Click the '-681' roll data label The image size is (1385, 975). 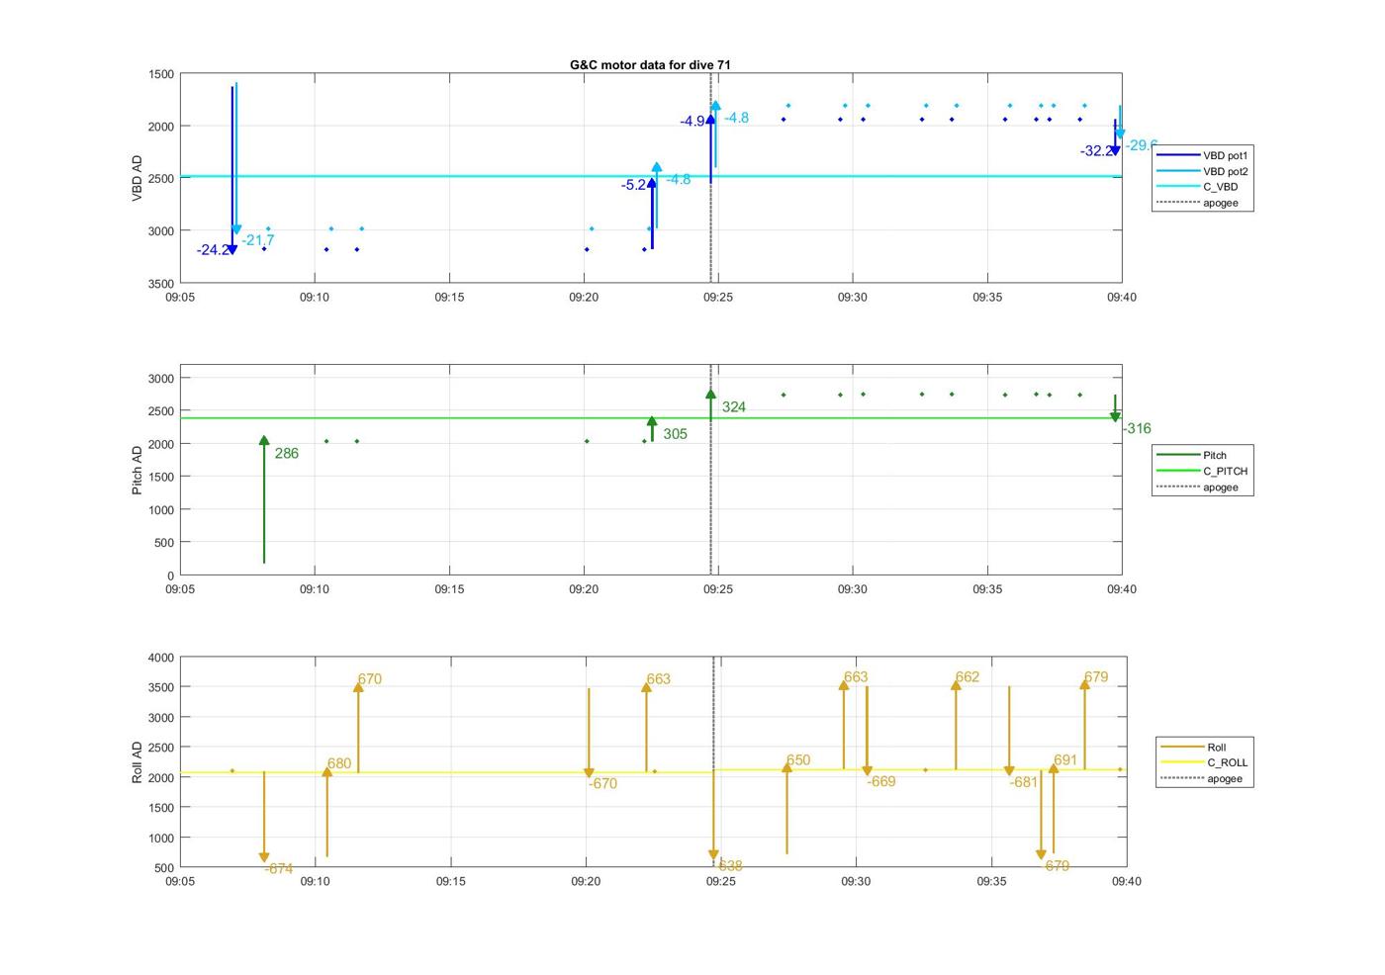point(1024,782)
